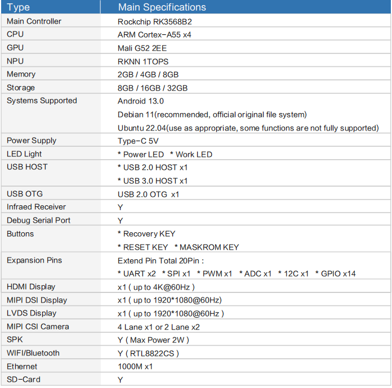Click the "Main Specifications" column header

(162, 7)
